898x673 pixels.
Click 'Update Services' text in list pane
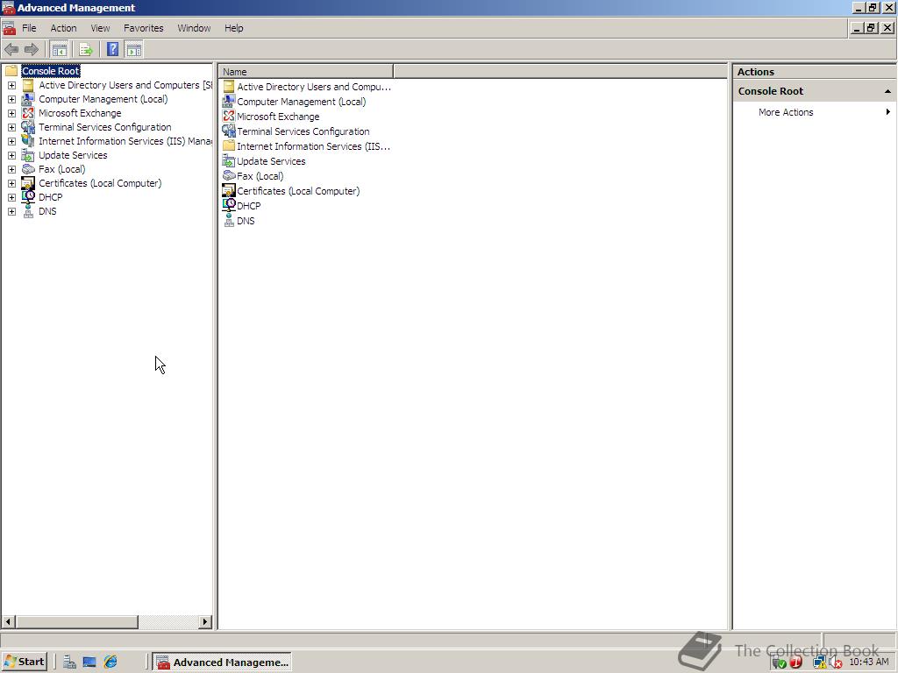point(271,161)
